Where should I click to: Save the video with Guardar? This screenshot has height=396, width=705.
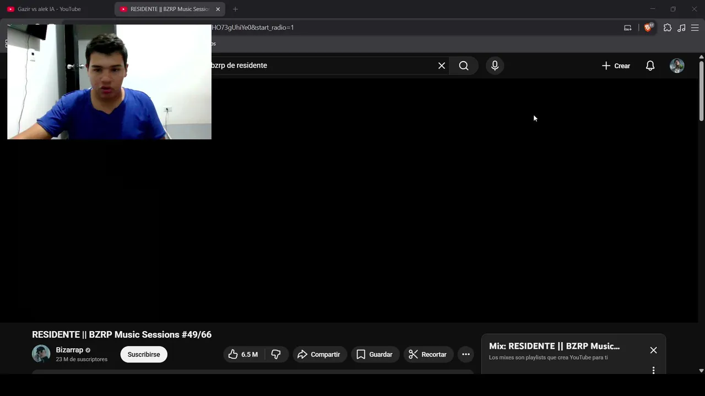point(375,354)
